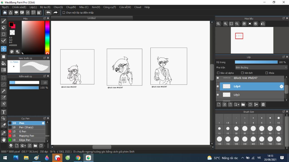
Task: Switch to the Untitled canvas tab
Action: click(x=92, y=18)
